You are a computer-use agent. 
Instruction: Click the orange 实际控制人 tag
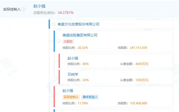pyautogui.click(x=71, y=97)
